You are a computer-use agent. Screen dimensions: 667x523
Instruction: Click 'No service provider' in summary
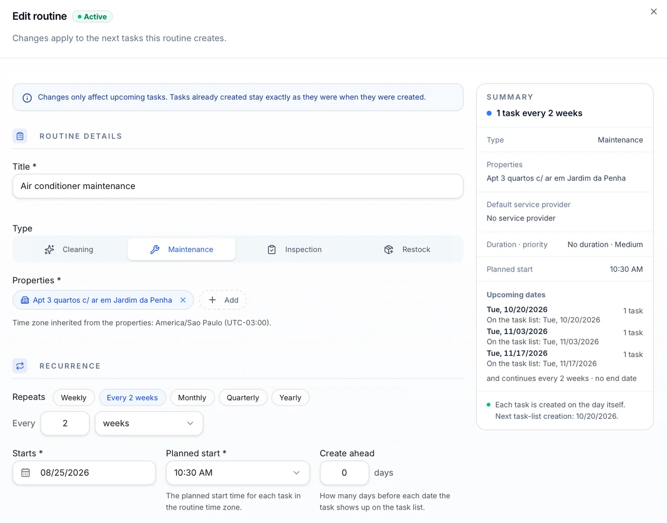[x=521, y=218]
